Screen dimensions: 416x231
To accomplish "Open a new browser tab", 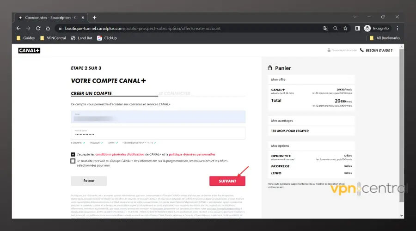I will pyautogui.click(x=94, y=18).
